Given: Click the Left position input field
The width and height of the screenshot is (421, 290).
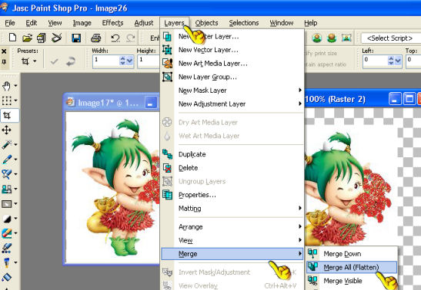Looking at the screenshot, I should tap(375, 61).
